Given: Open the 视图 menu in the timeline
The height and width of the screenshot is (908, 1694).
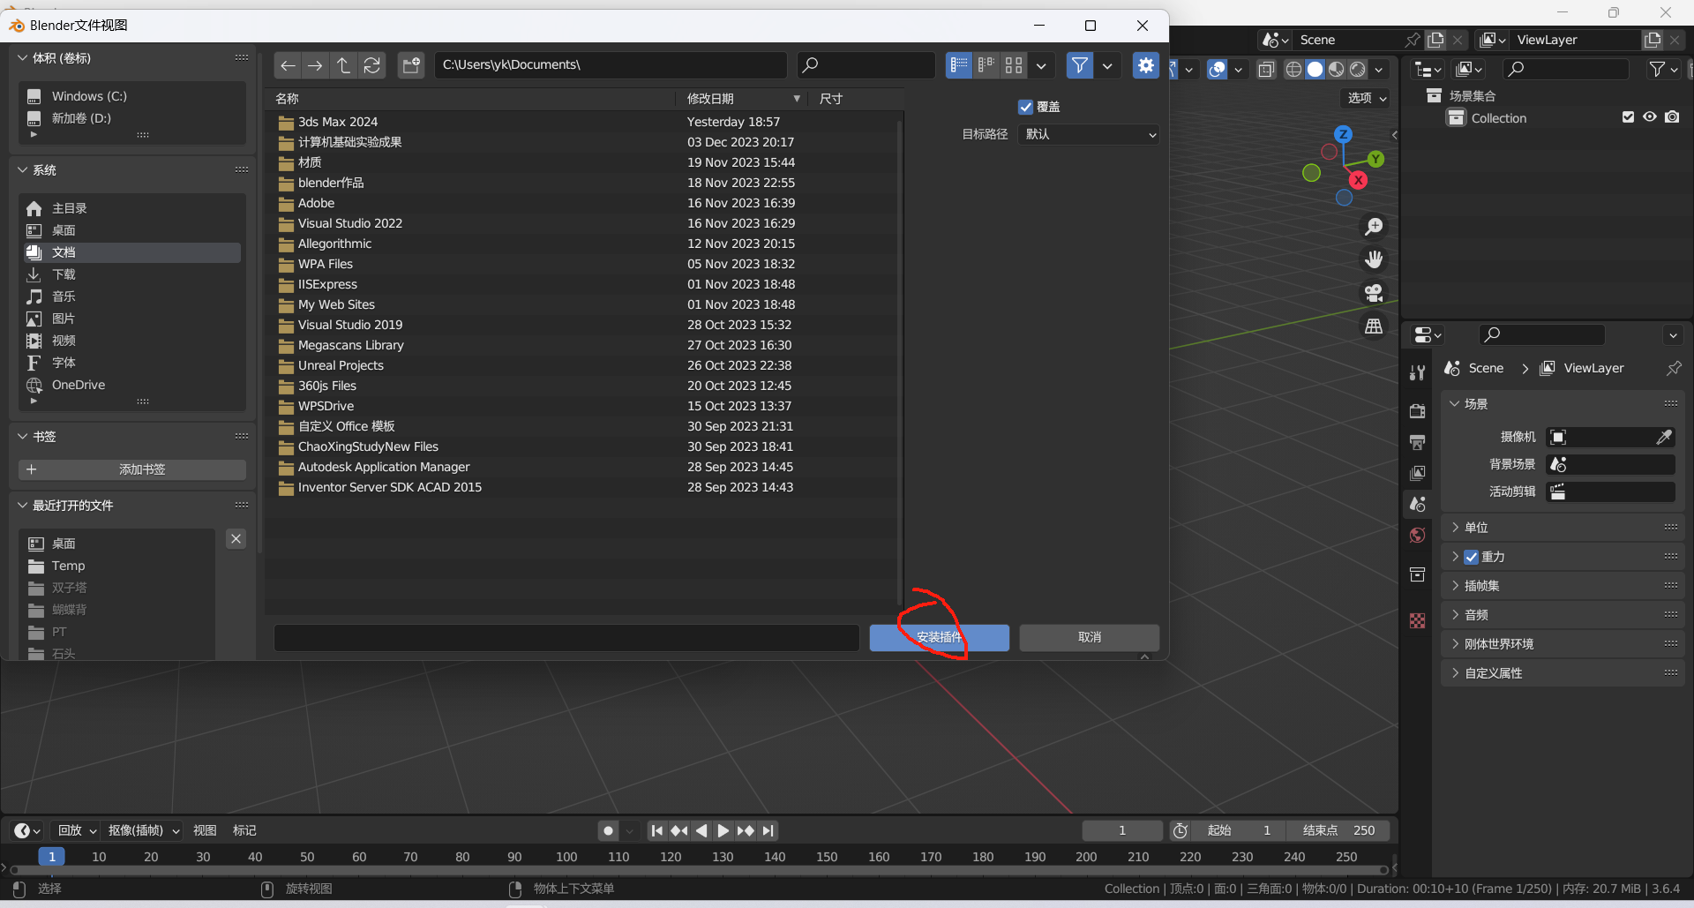Looking at the screenshot, I should click(x=205, y=829).
